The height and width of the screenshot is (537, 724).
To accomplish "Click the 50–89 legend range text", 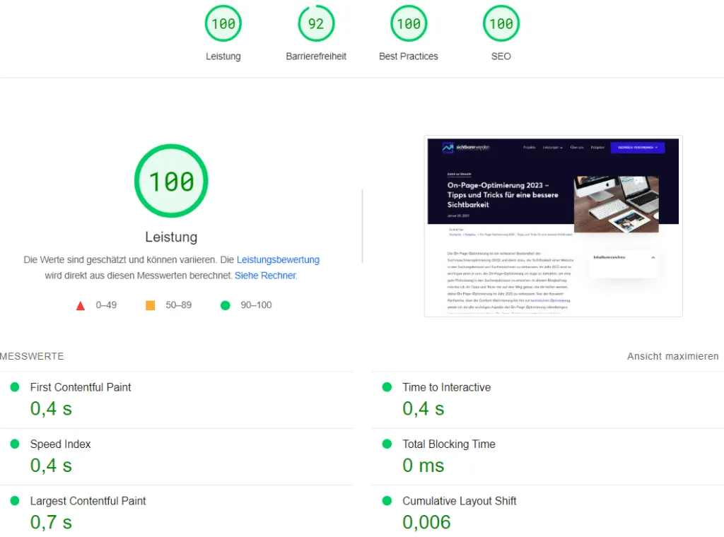I will (x=179, y=305).
